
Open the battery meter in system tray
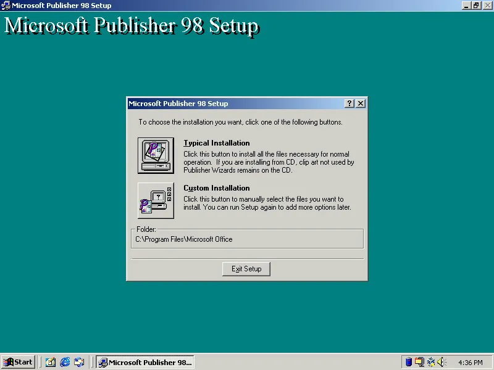coord(409,362)
